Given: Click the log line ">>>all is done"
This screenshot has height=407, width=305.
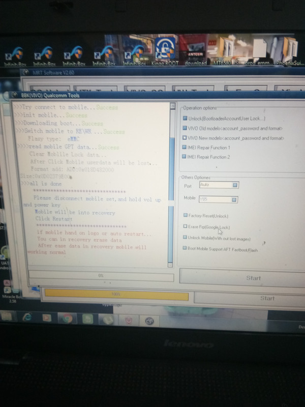Looking at the screenshot, I should [x=42, y=184].
